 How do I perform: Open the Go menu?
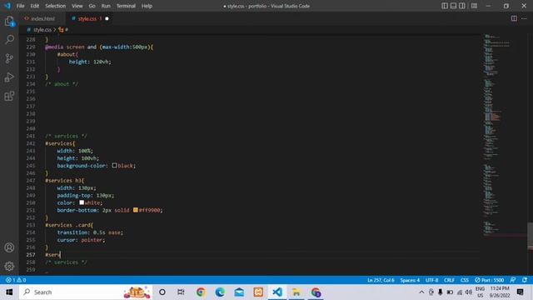pos(92,6)
